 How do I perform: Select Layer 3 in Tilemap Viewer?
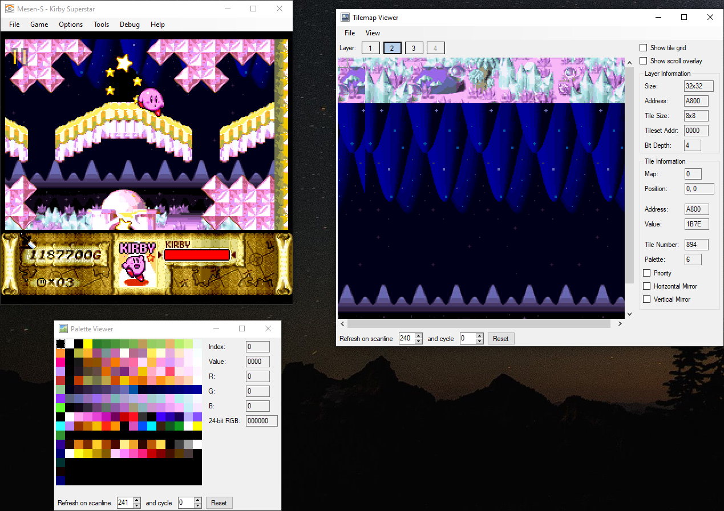[414, 48]
